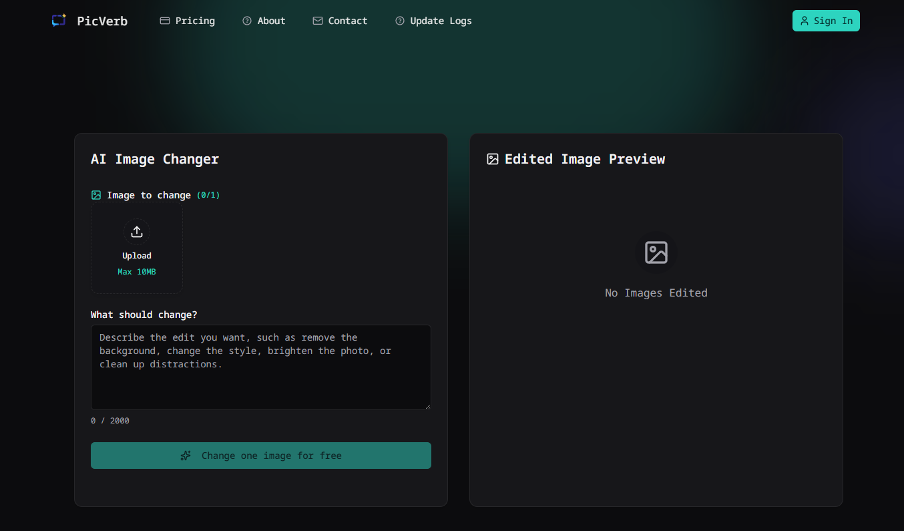Focus the What should change text box
904x531 pixels.
click(x=261, y=367)
